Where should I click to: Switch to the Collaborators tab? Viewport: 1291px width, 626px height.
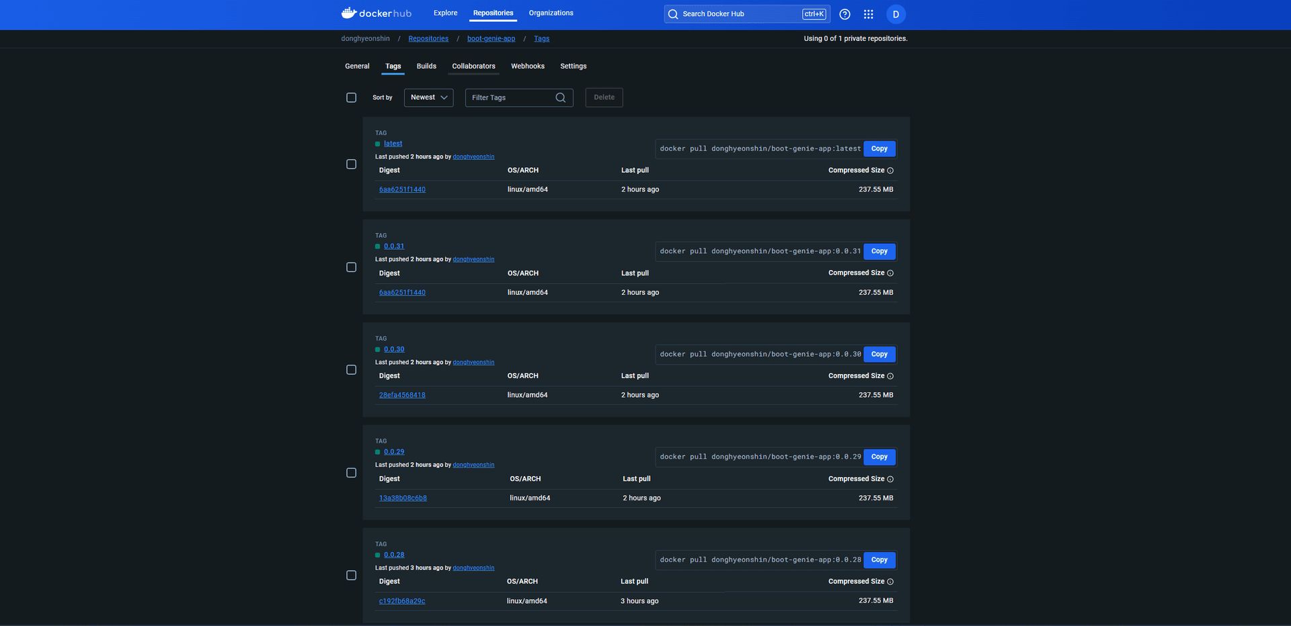pyautogui.click(x=473, y=66)
